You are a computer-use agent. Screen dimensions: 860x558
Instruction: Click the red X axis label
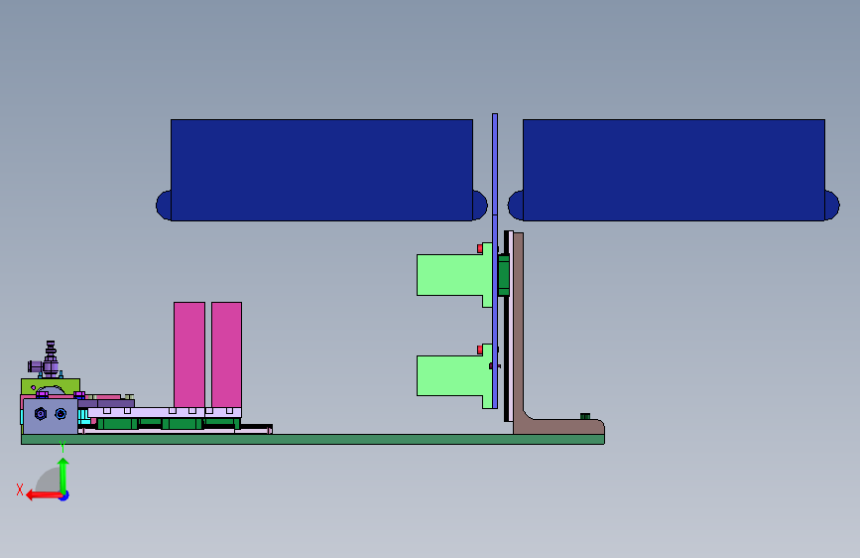(x=20, y=489)
